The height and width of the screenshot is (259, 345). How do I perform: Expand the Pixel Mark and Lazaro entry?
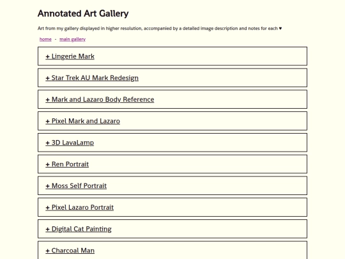click(82, 121)
